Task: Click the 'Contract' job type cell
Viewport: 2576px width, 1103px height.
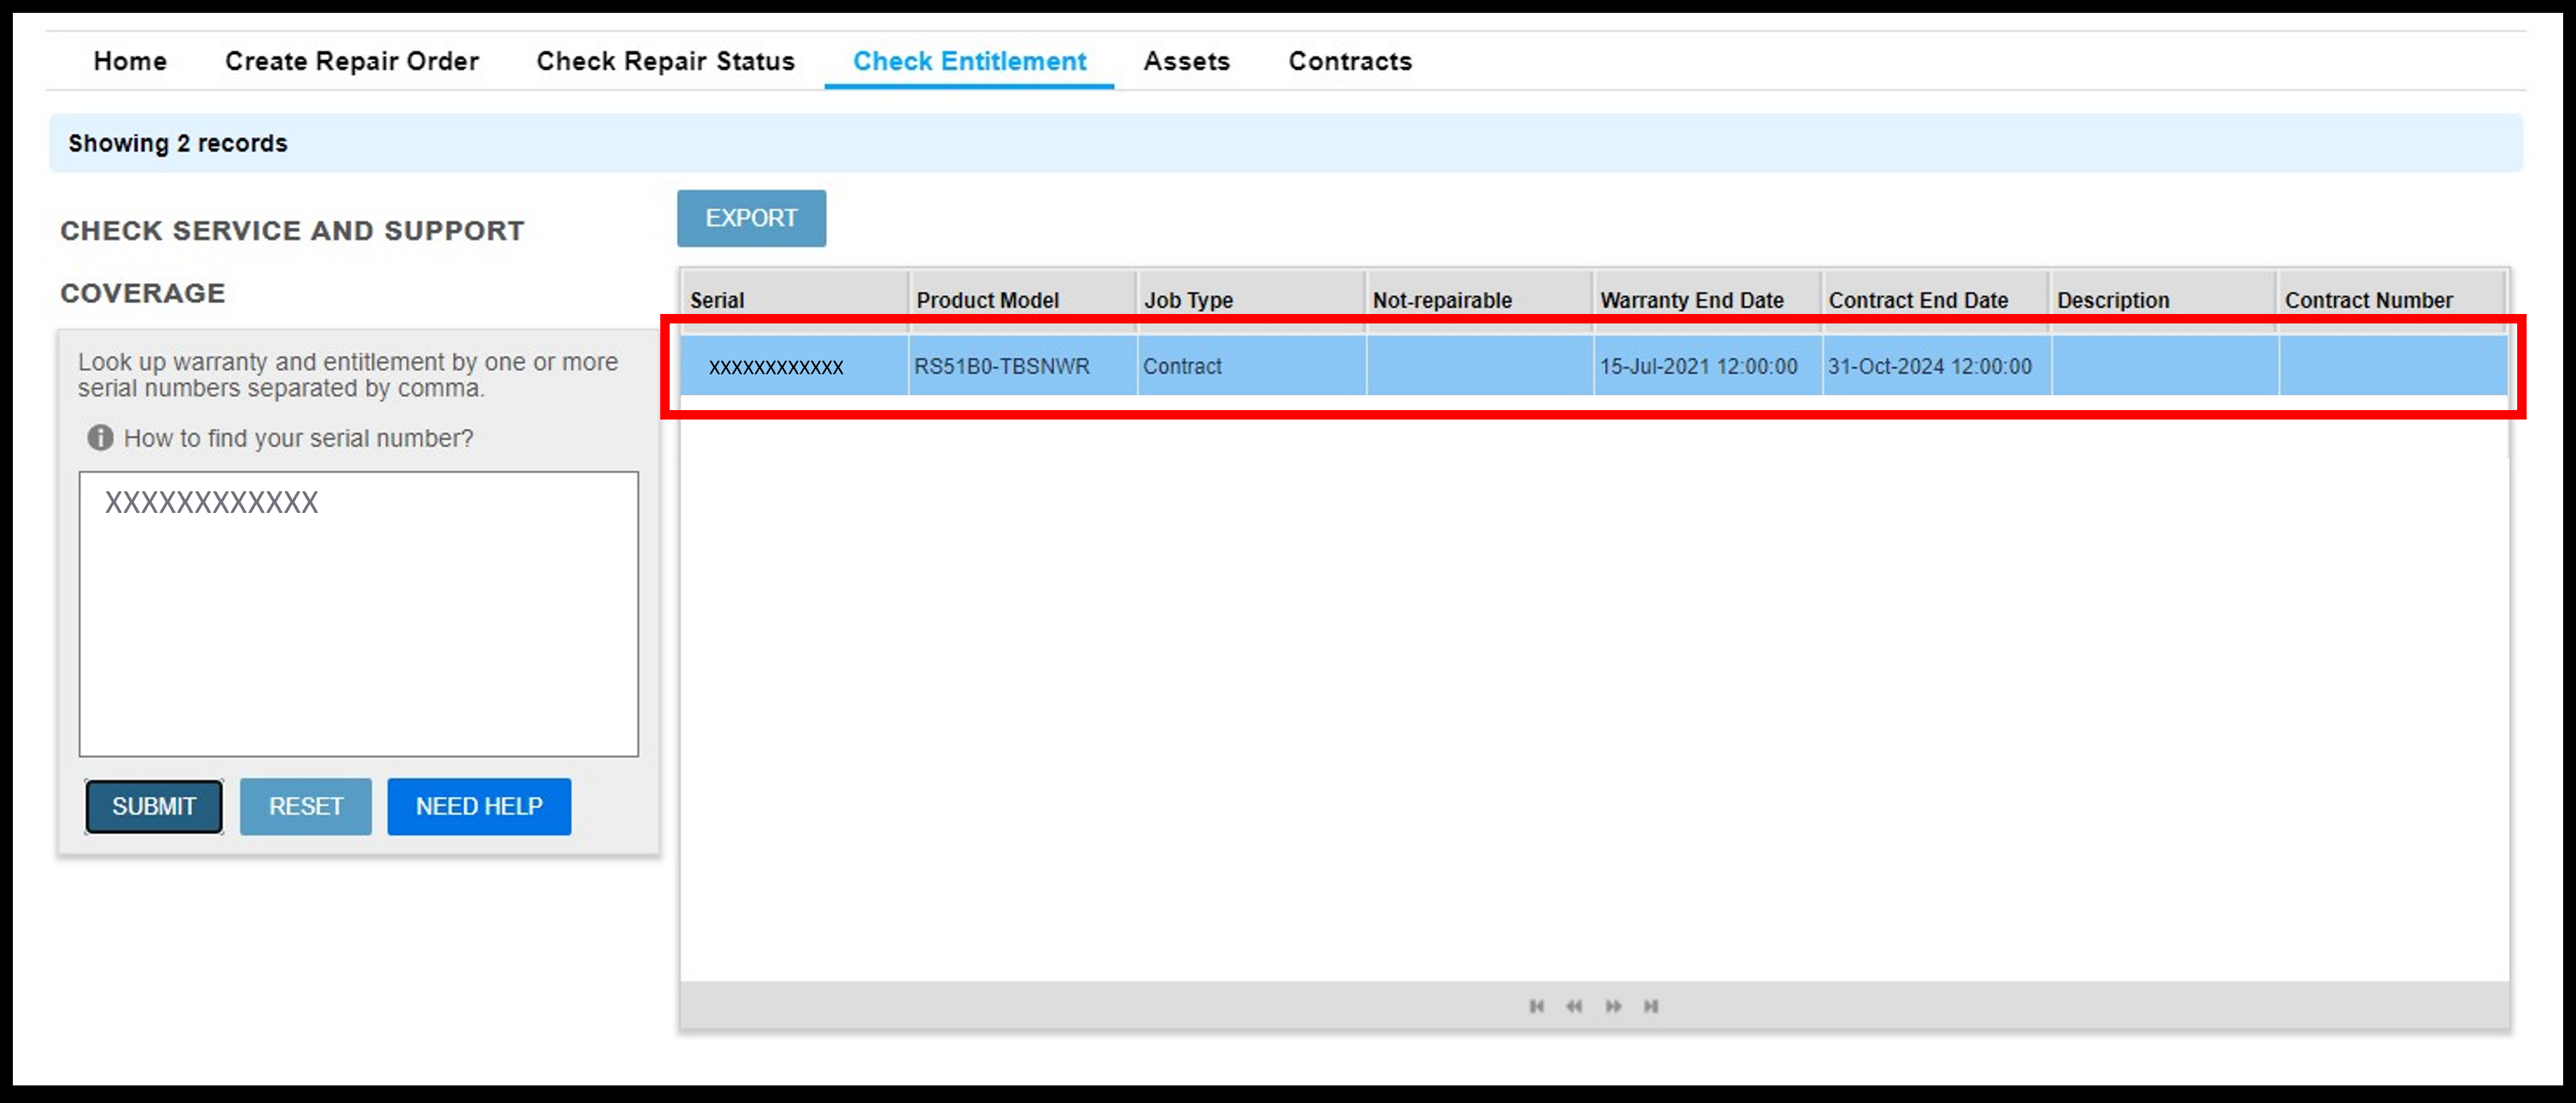Action: (1251, 366)
